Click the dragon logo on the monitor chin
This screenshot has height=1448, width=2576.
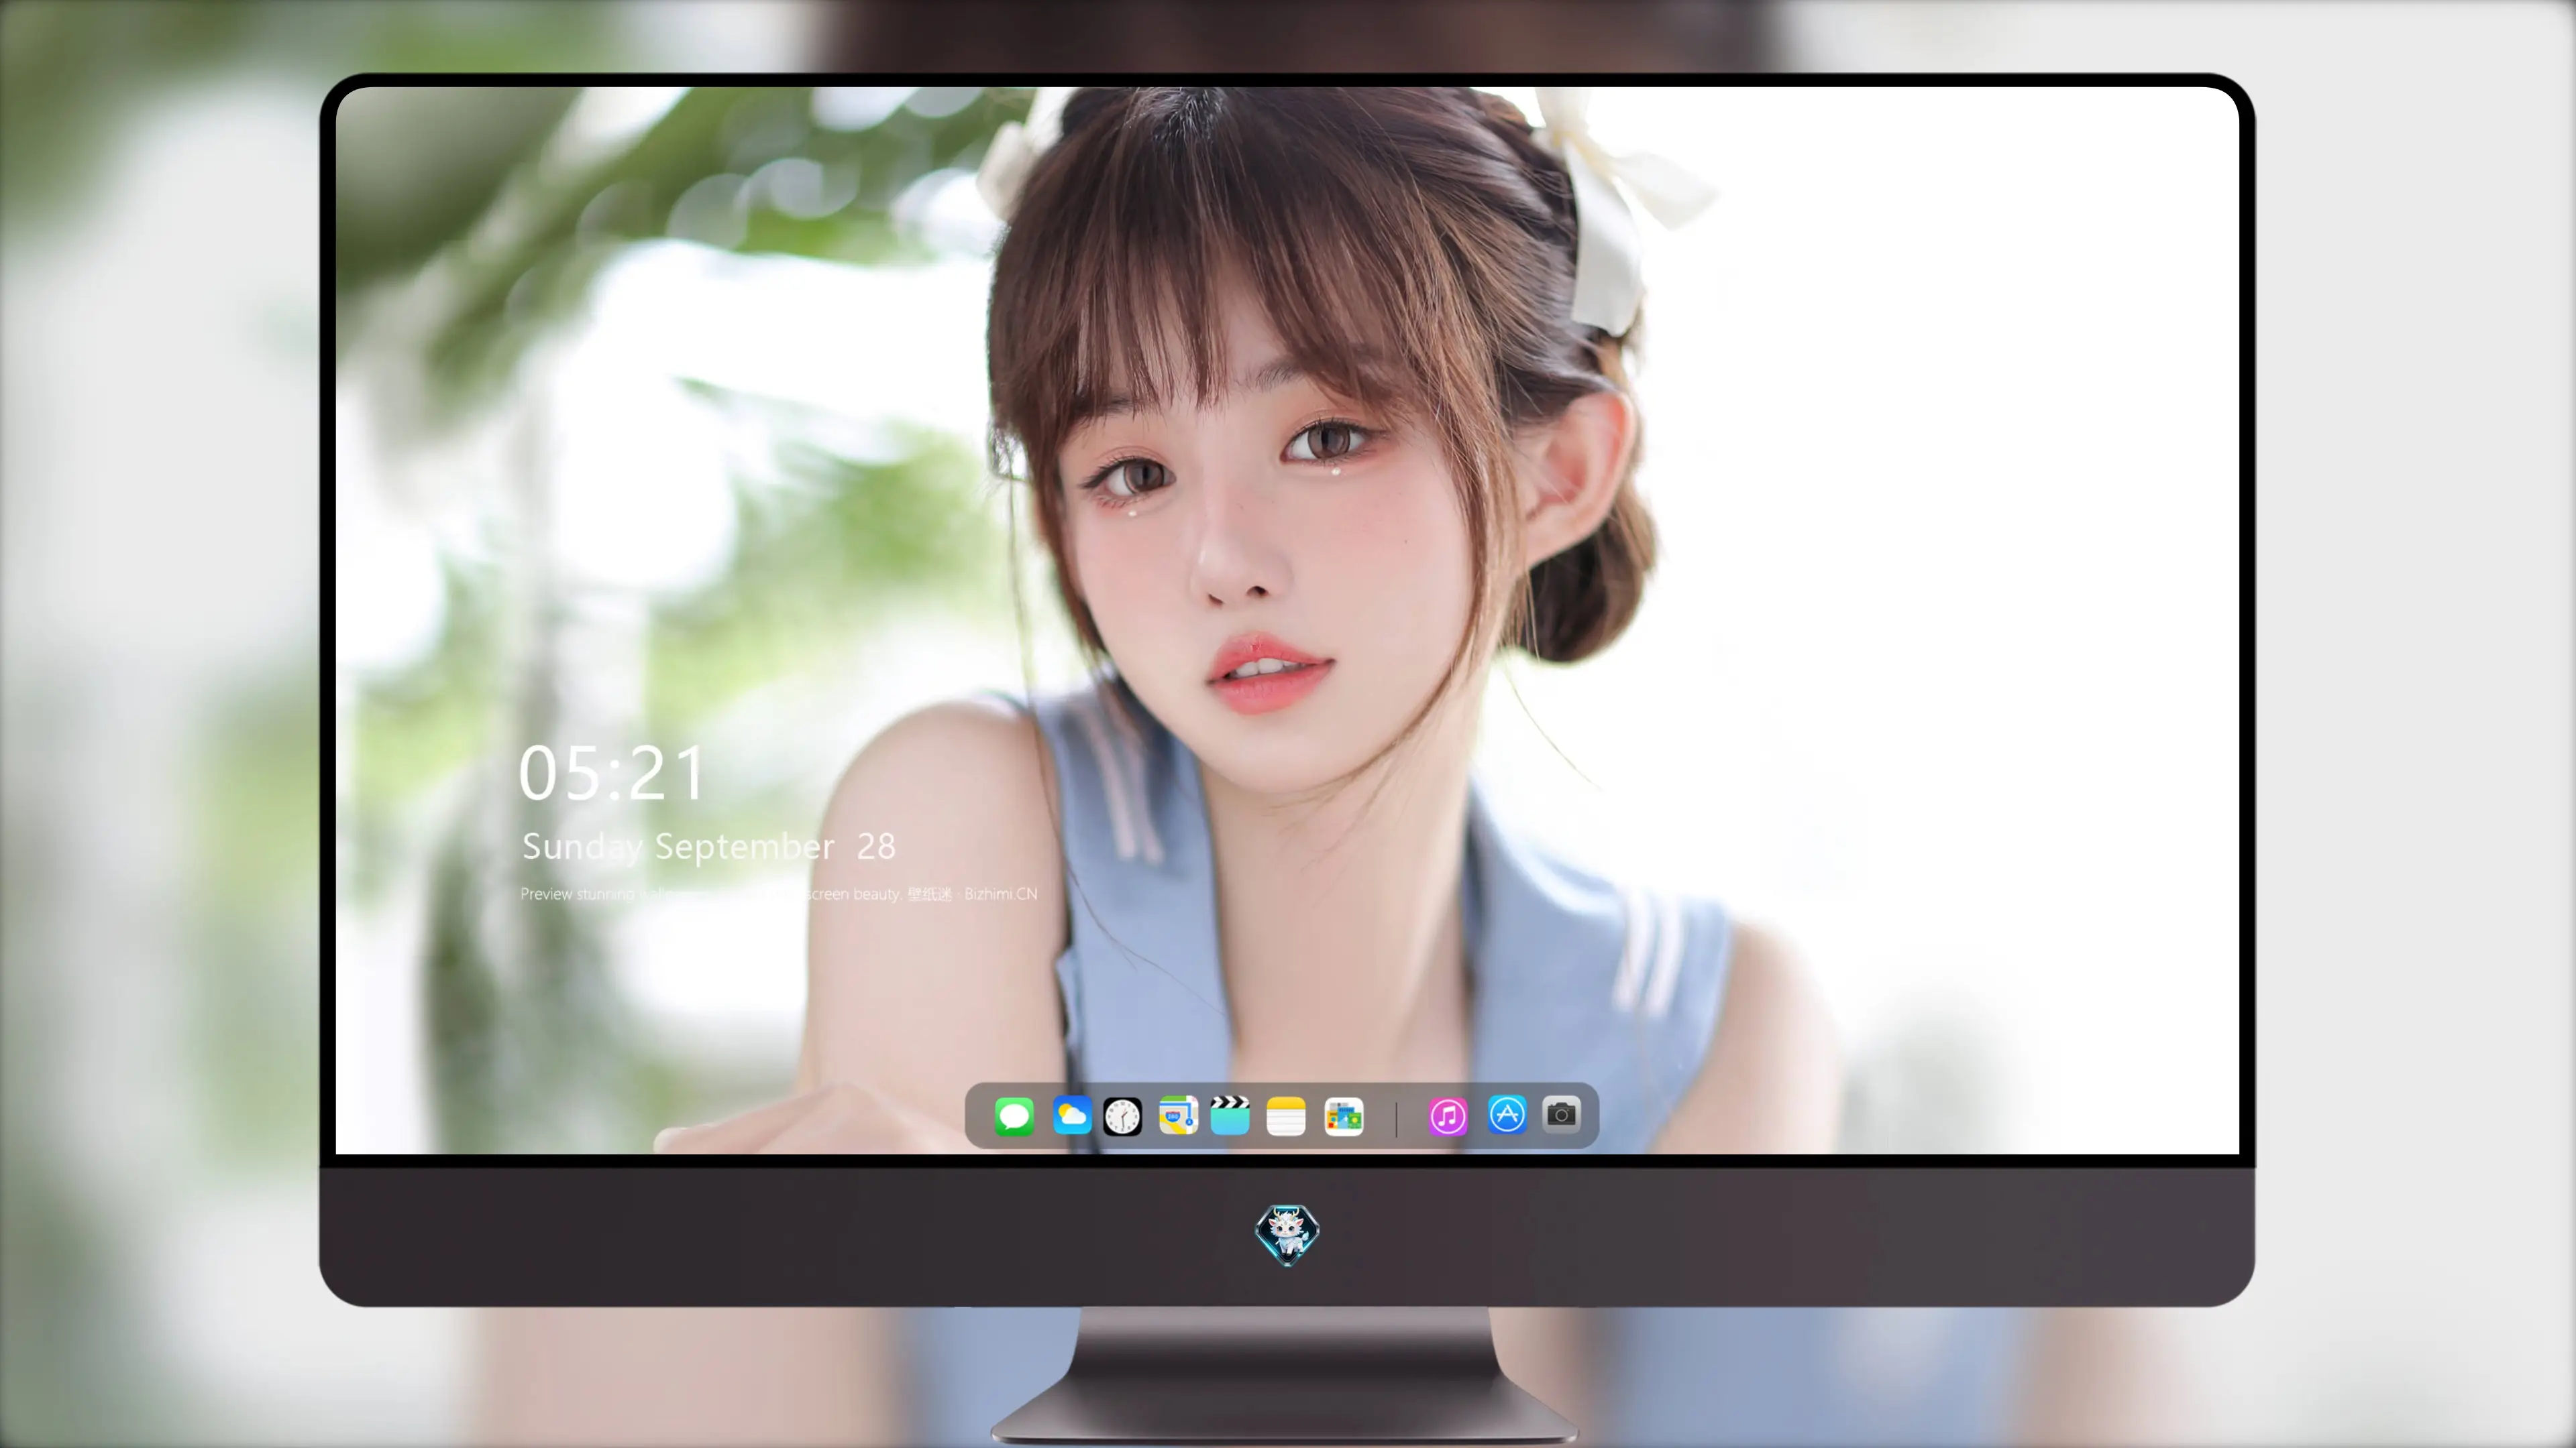[1287, 1235]
